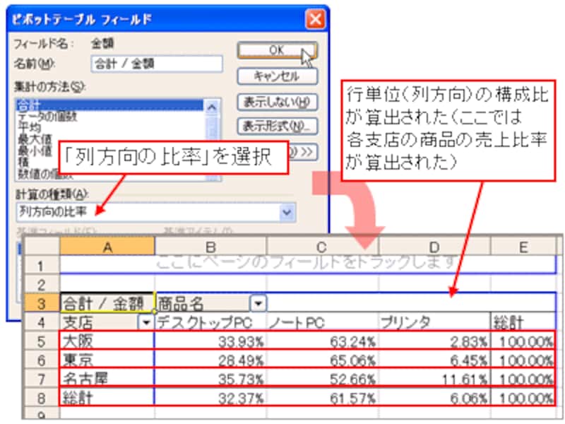Select column B header
Viewport: 565px width, 424px height.
click(210, 247)
